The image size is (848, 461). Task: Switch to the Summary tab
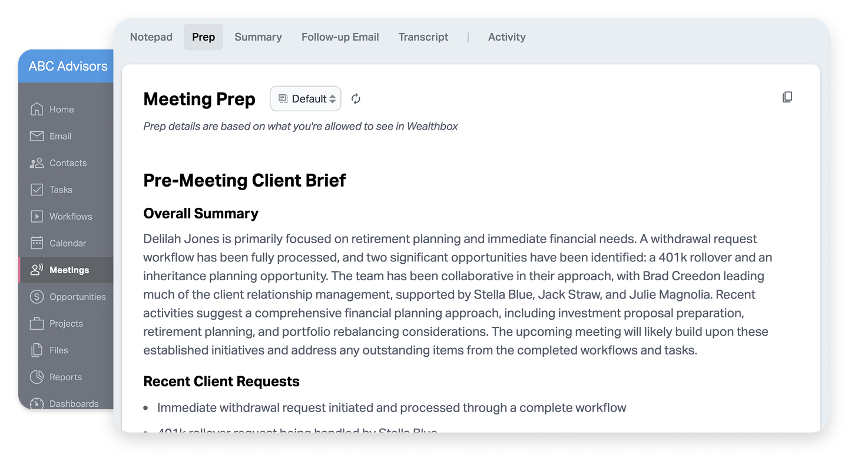pos(258,37)
